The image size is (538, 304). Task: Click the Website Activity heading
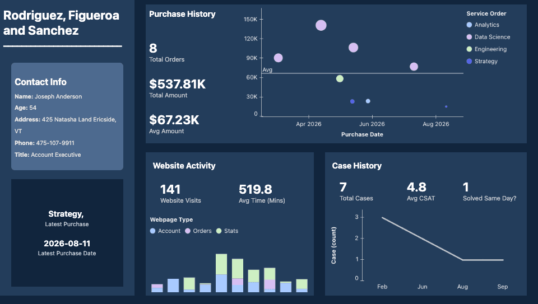pos(184,166)
